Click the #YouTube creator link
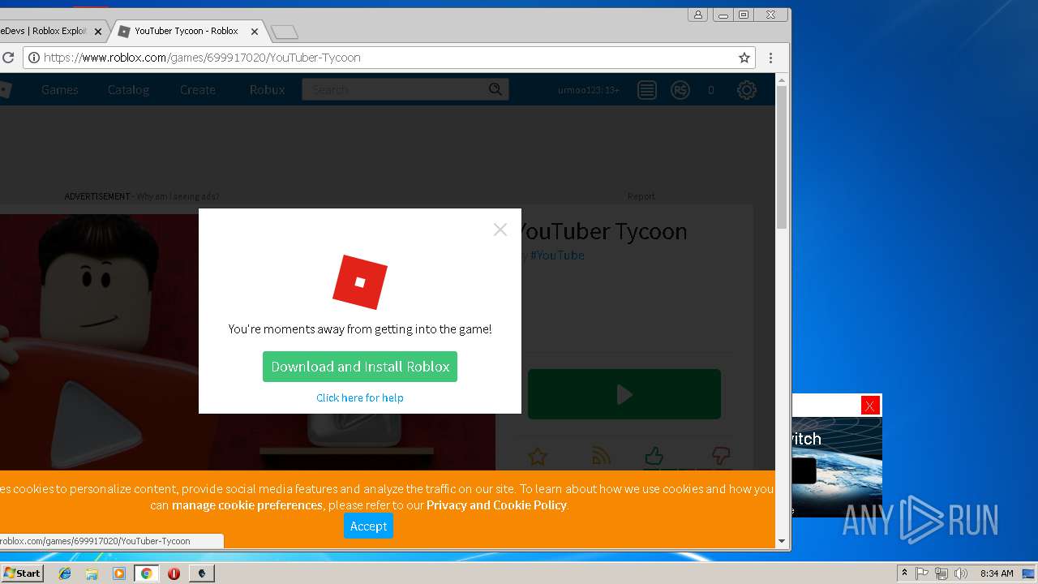 [x=557, y=255]
